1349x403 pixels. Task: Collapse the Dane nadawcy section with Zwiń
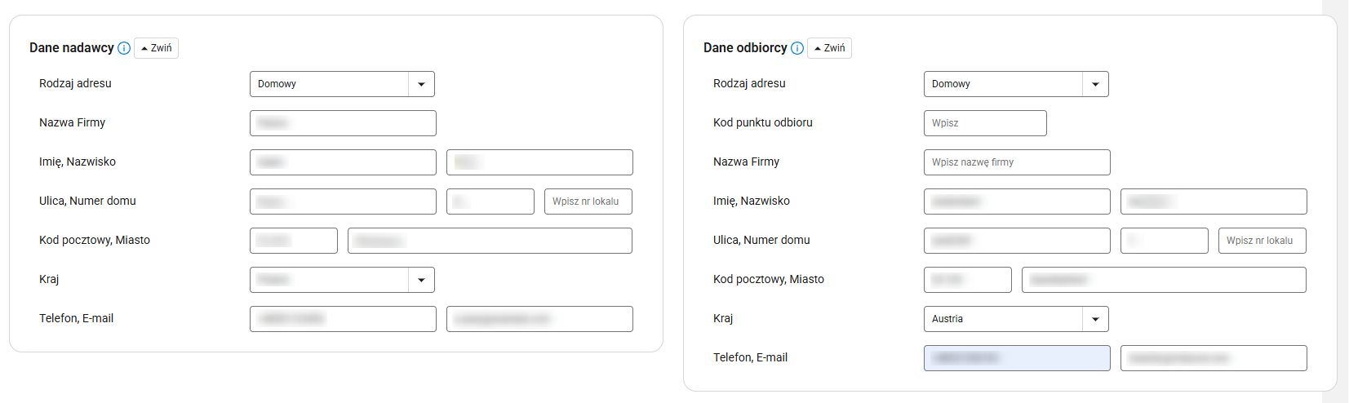point(156,48)
